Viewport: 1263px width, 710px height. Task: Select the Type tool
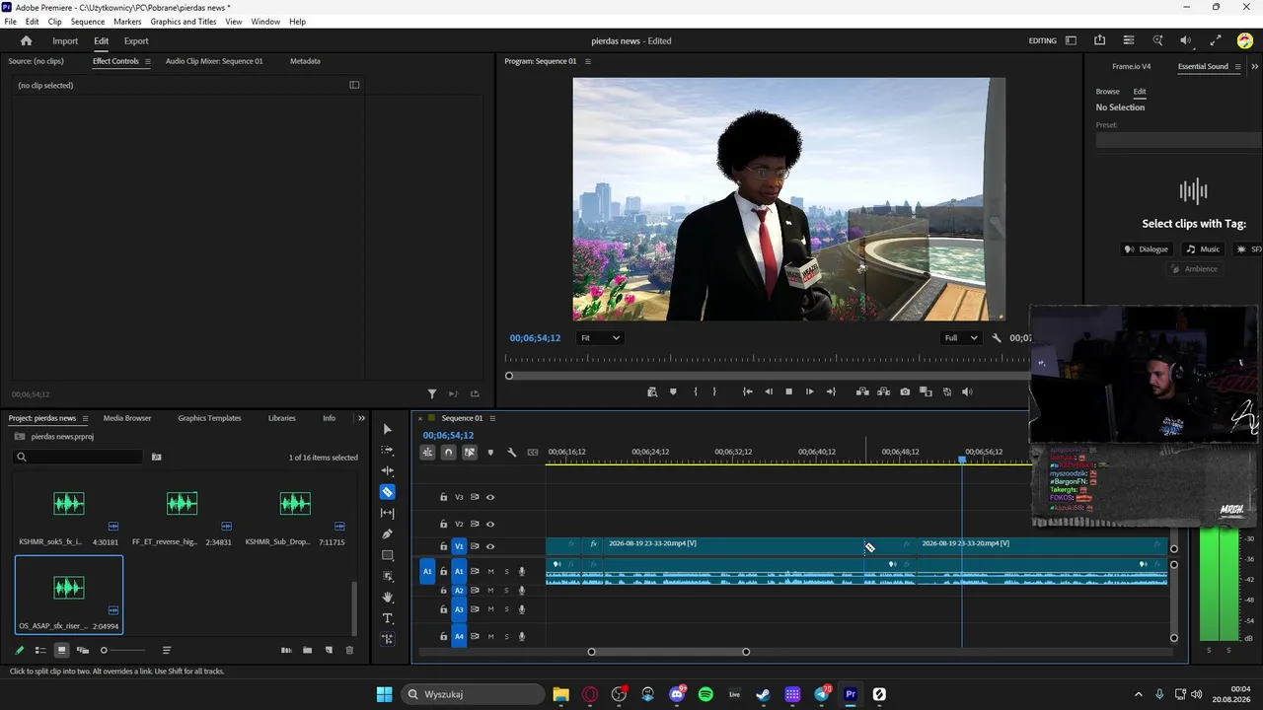[387, 618]
